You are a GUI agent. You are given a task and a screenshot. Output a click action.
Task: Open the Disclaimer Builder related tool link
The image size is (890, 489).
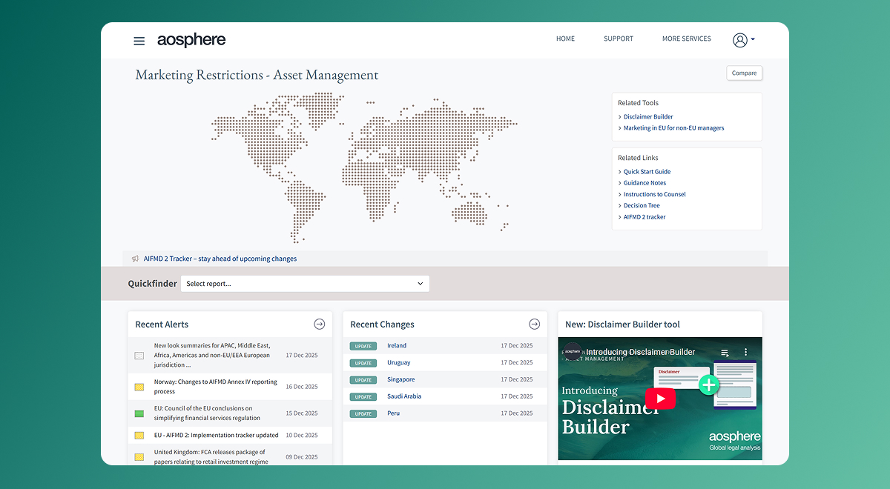(648, 116)
